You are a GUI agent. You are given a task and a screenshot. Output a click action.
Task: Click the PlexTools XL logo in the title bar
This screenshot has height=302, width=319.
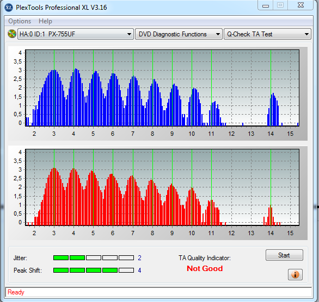point(8,8)
